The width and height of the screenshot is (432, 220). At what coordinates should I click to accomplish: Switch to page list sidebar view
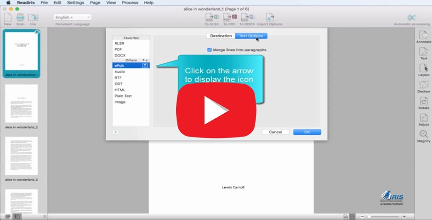pos(17,217)
